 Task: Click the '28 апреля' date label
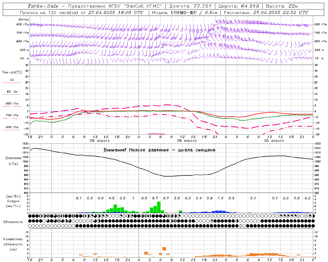pos(100,141)
